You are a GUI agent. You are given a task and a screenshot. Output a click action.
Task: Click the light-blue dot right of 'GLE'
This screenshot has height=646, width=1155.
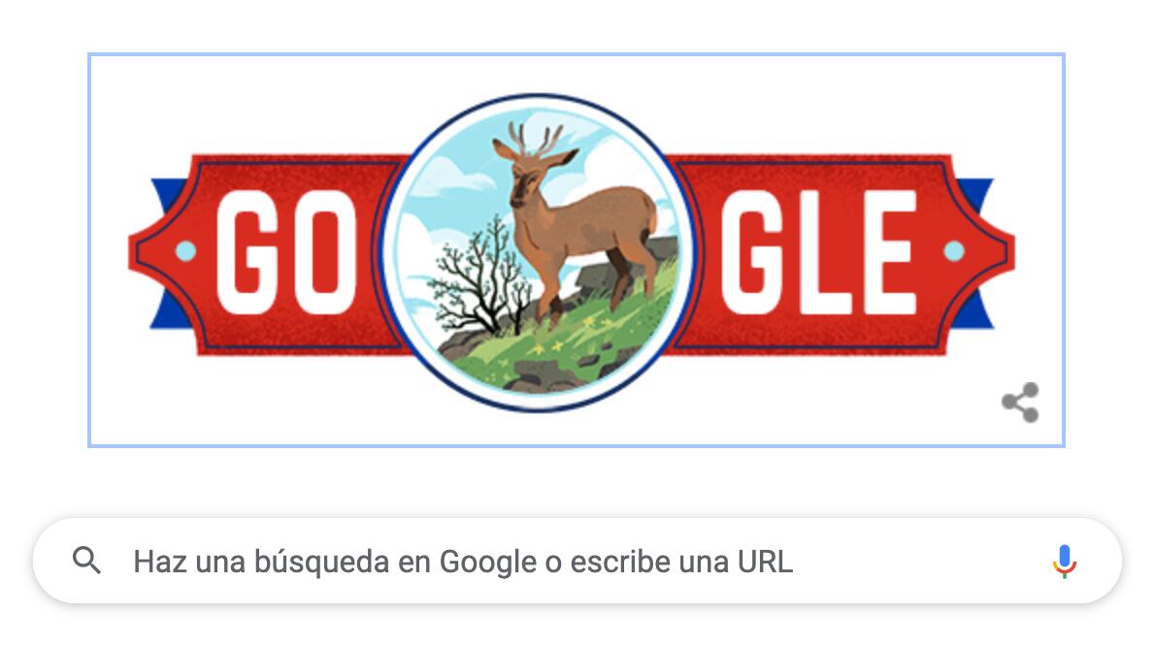point(954,251)
